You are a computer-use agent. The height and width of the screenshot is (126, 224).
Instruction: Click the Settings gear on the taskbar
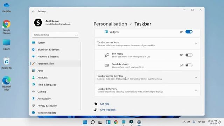(x=139, y=122)
